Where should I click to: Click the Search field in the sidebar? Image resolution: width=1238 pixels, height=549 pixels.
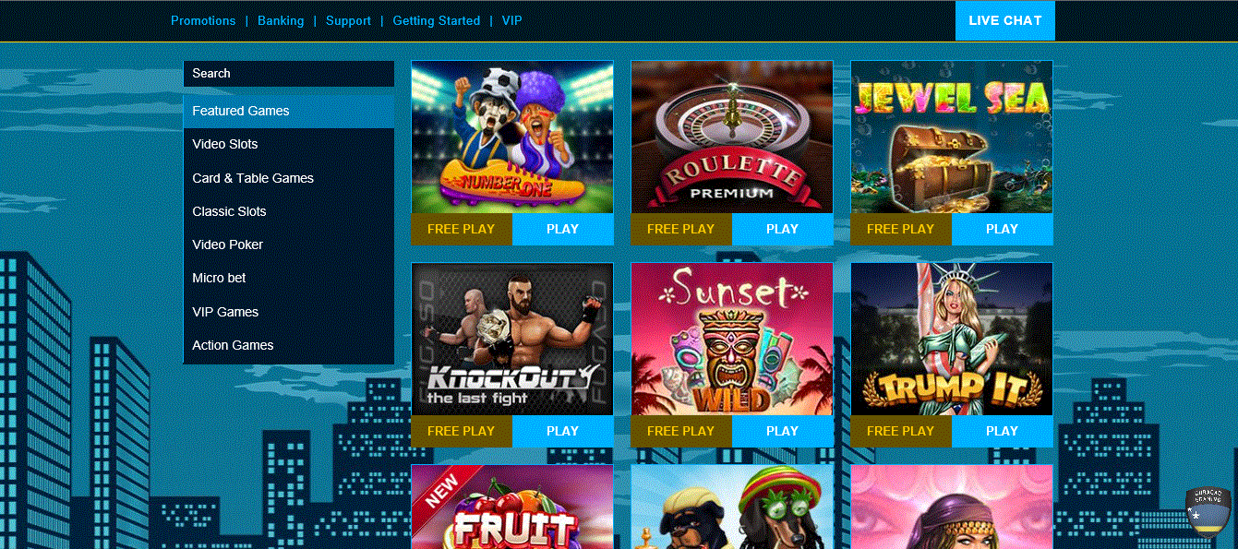[x=289, y=74]
